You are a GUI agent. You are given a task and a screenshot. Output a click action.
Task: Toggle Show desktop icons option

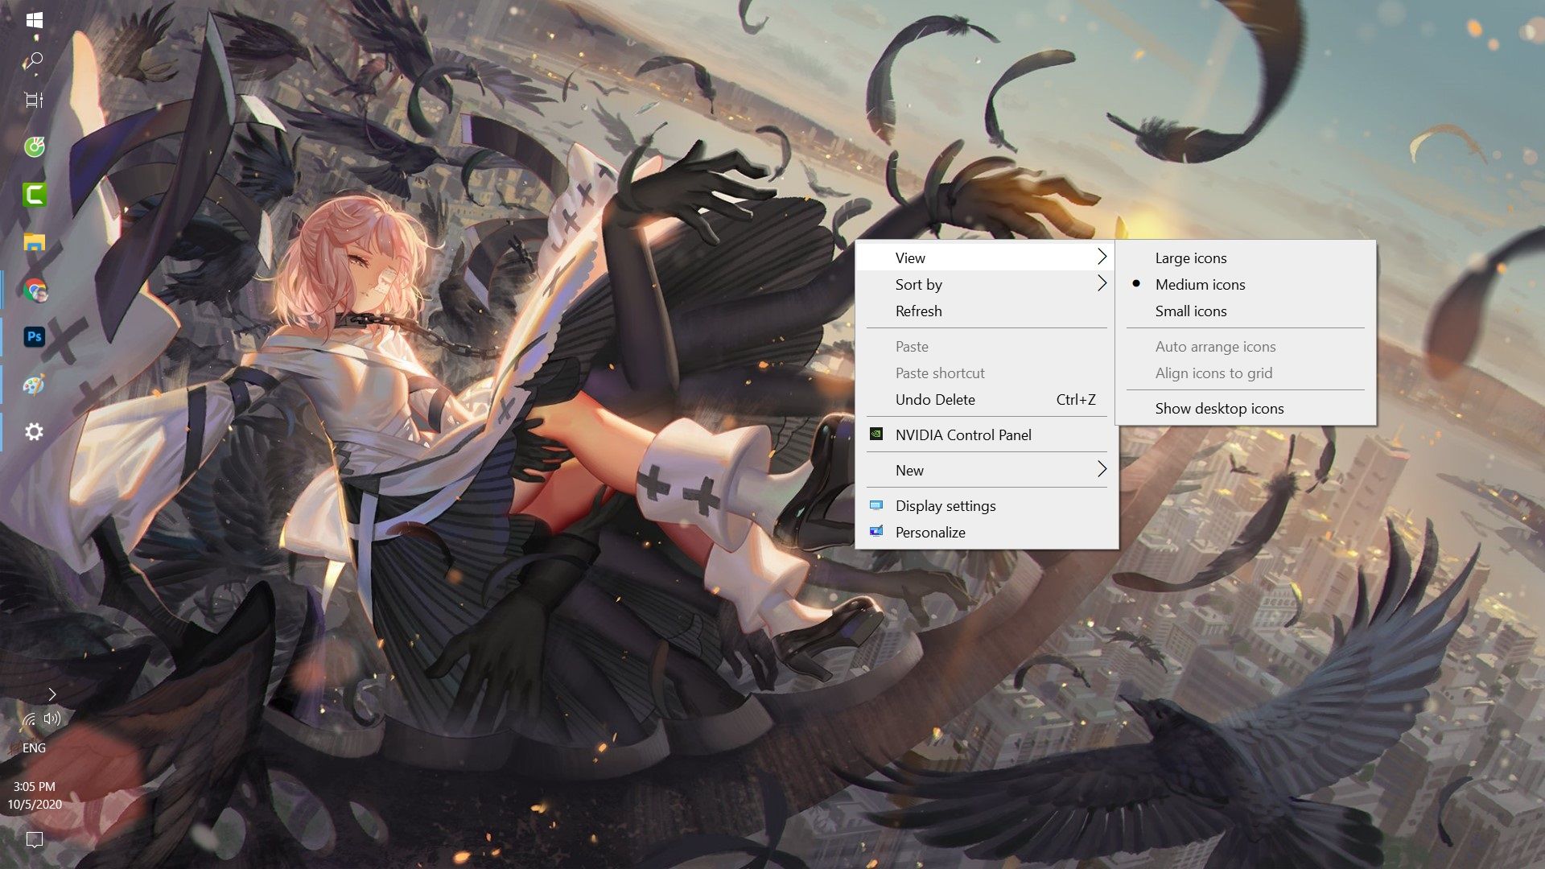1219,407
